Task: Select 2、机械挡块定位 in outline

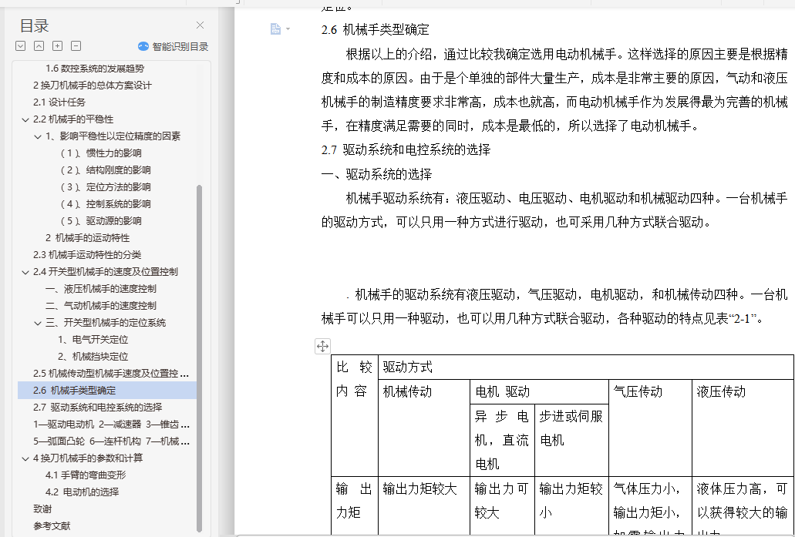Action: point(93,357)
